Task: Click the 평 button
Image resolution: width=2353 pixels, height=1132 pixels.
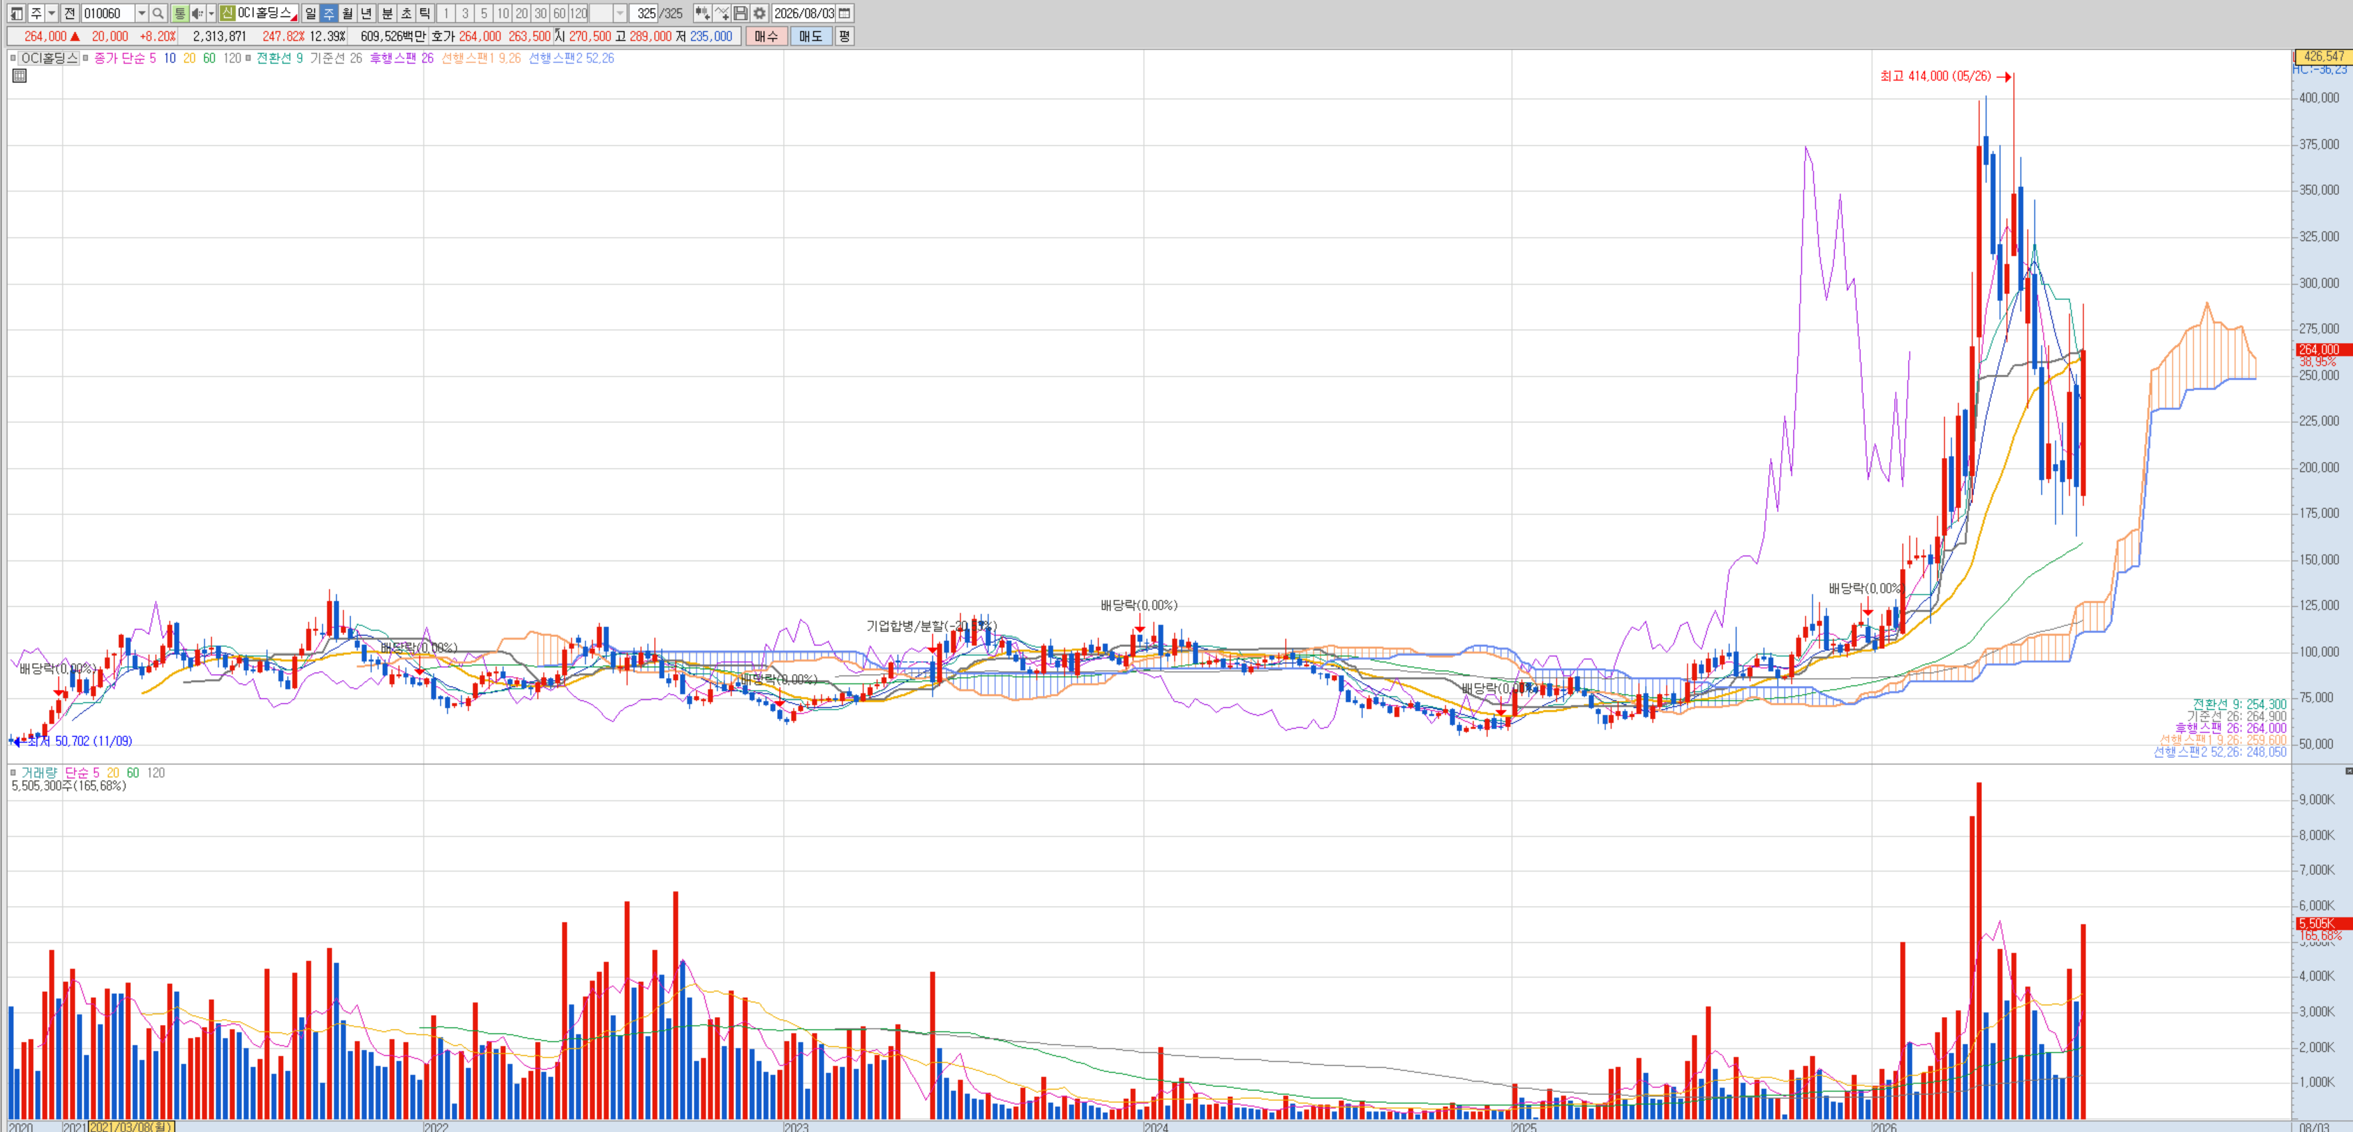Action: pos(844,36)
